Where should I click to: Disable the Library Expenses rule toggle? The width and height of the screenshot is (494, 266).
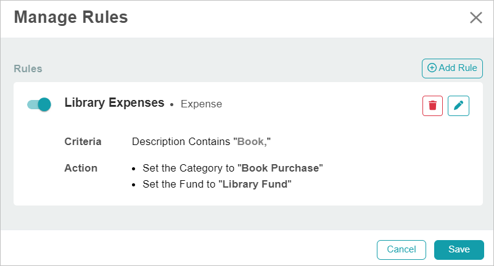tap(39, 104)
